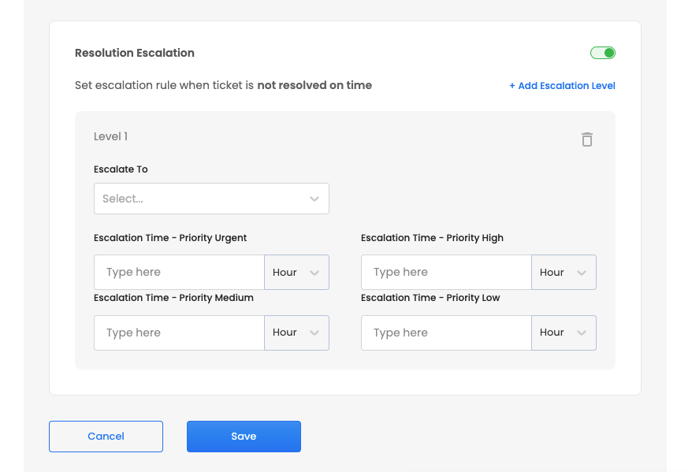Click the Add Escalation Level link

click(562, 86)
